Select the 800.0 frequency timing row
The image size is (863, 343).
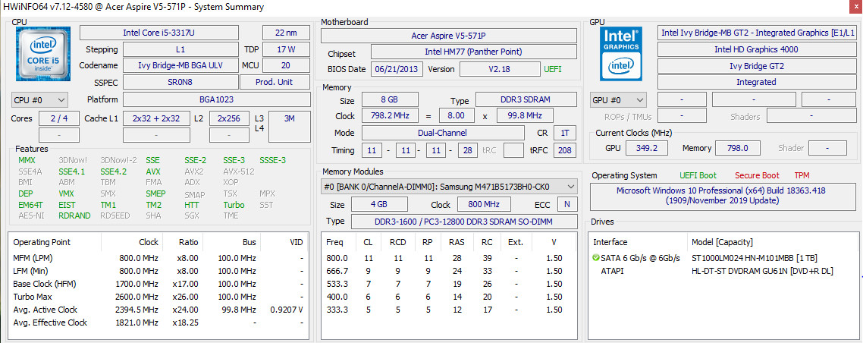click(x=449, y=258)
